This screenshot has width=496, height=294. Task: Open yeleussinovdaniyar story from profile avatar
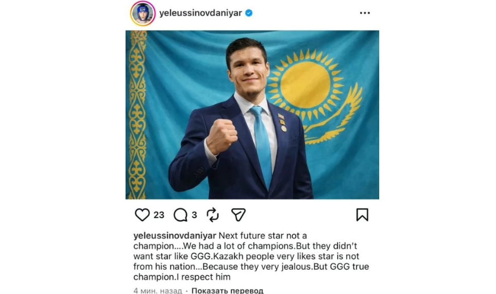(x=143, y=13)
